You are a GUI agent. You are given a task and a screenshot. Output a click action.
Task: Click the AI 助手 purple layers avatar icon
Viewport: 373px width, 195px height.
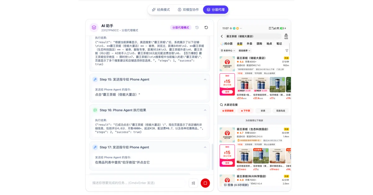pos(94,28)
